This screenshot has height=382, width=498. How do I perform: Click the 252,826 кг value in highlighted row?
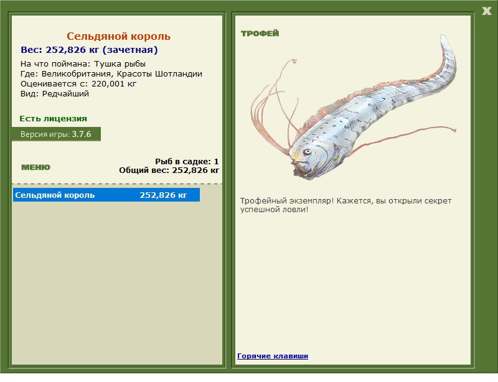163,195
